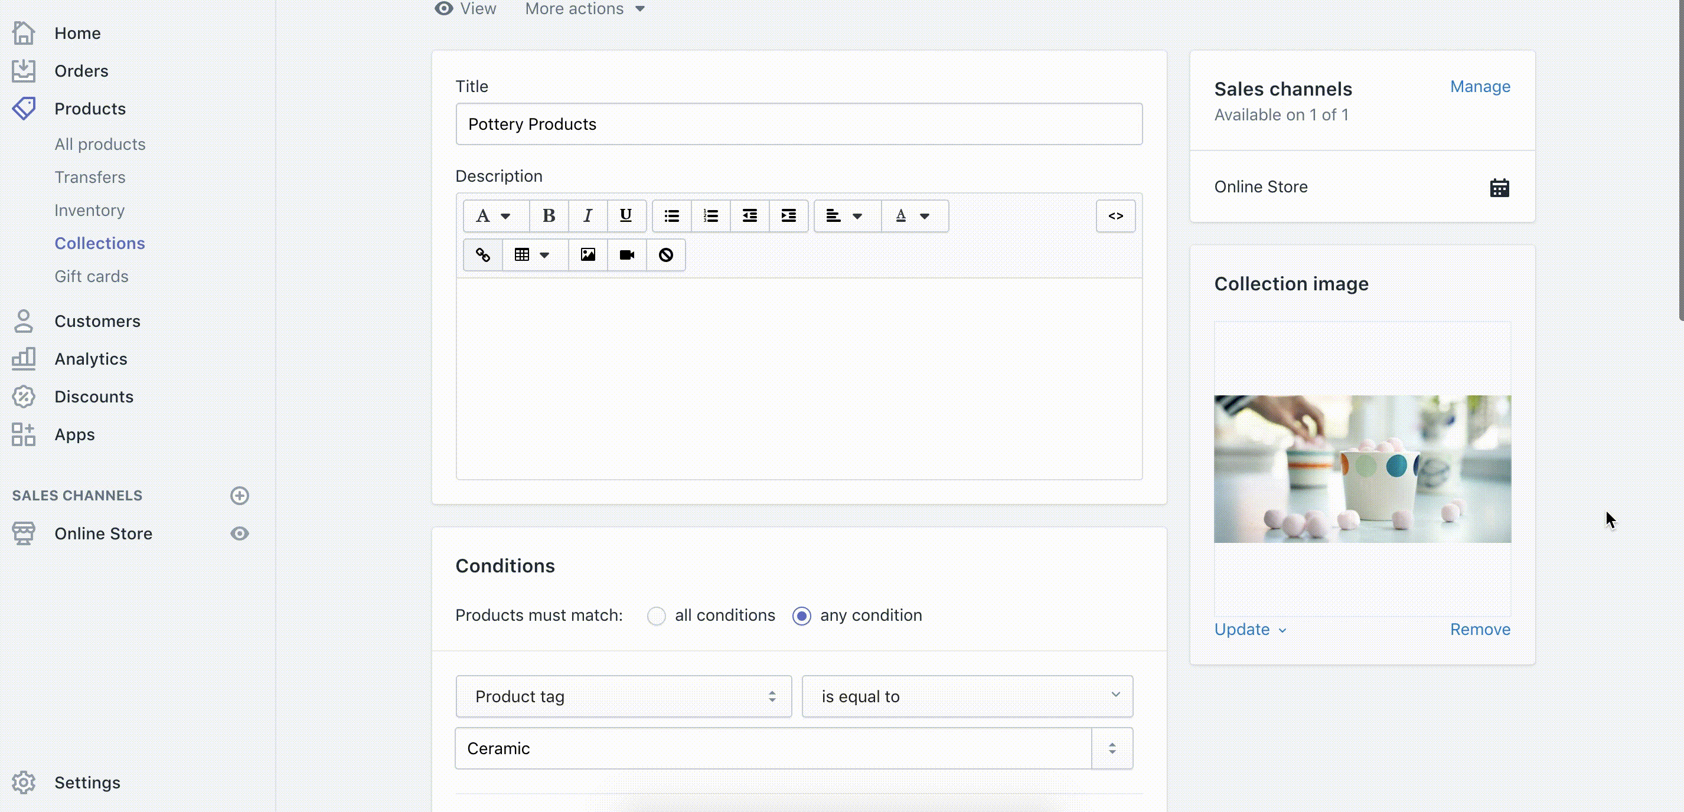Click Manage sales channels link
This screenshot has height=812, width=1684.
tap(1480, 86)
